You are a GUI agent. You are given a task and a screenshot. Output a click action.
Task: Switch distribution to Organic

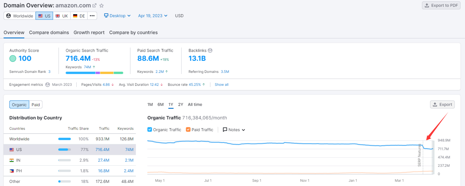pos(19,105)
